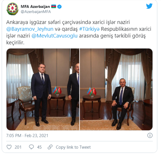Open replies via speech bubble icon

coord(31,147)
